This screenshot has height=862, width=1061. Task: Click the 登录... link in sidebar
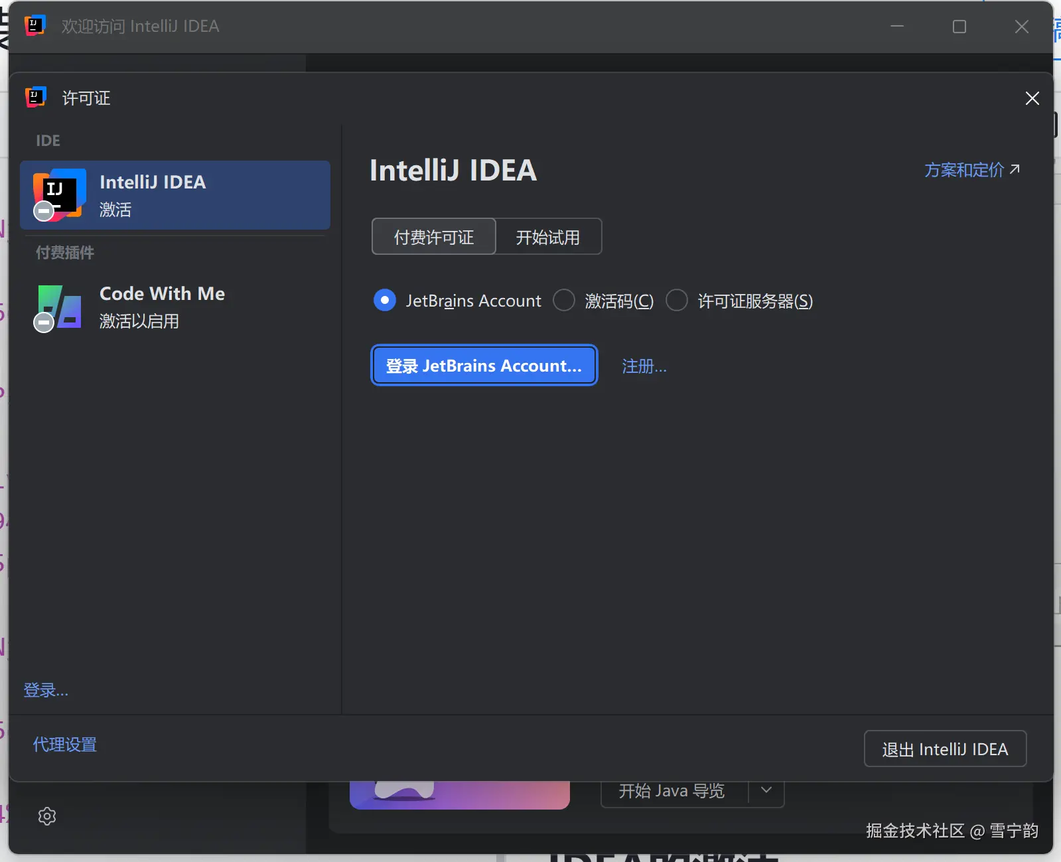tap(46, 690)
